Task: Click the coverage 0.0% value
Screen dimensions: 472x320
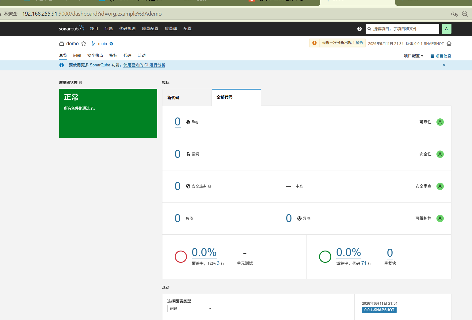Action: (x=204, y=252)
